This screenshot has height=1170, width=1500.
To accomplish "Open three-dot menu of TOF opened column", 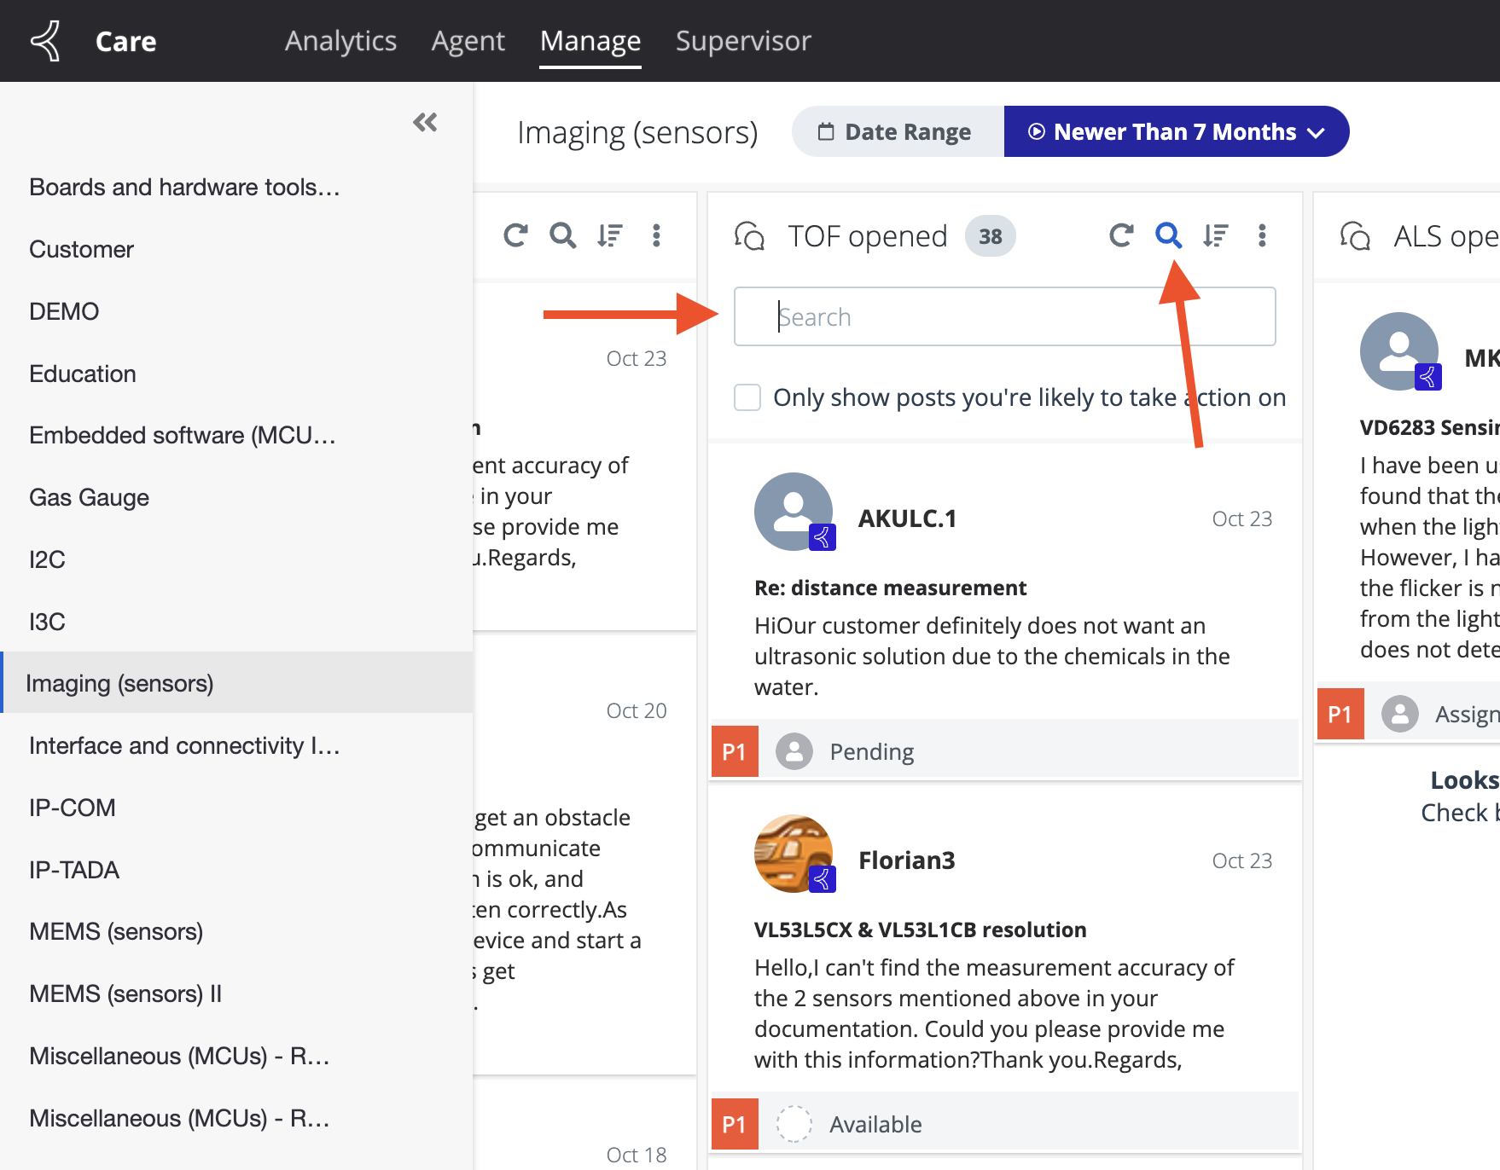I will [1262, 235].
